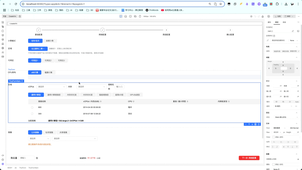The image size is (302, 170).
Task: Open the outline tree panel icon in left sidebar
Action: click(x=3, y=26)
